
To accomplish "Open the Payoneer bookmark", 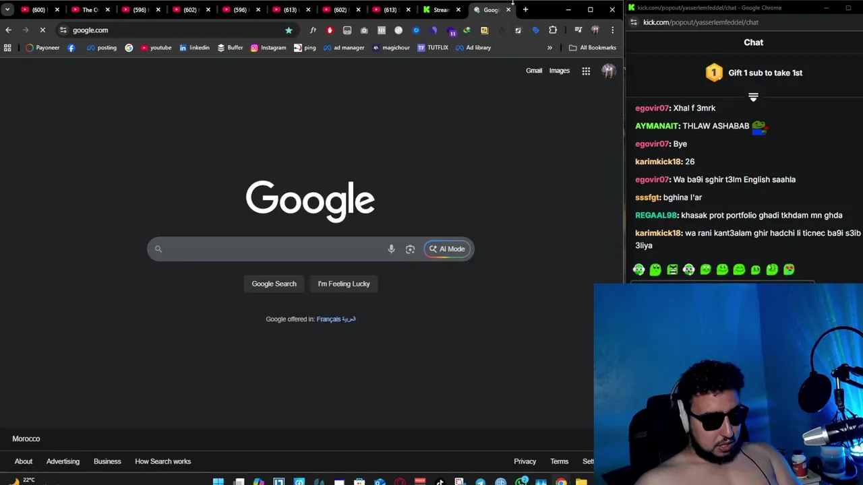I will [42, 48].
